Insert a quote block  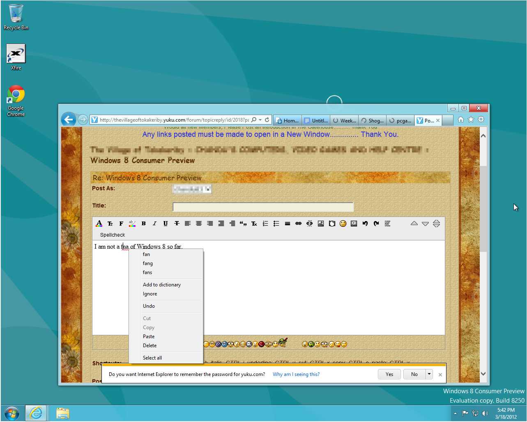tap(243, 224)
